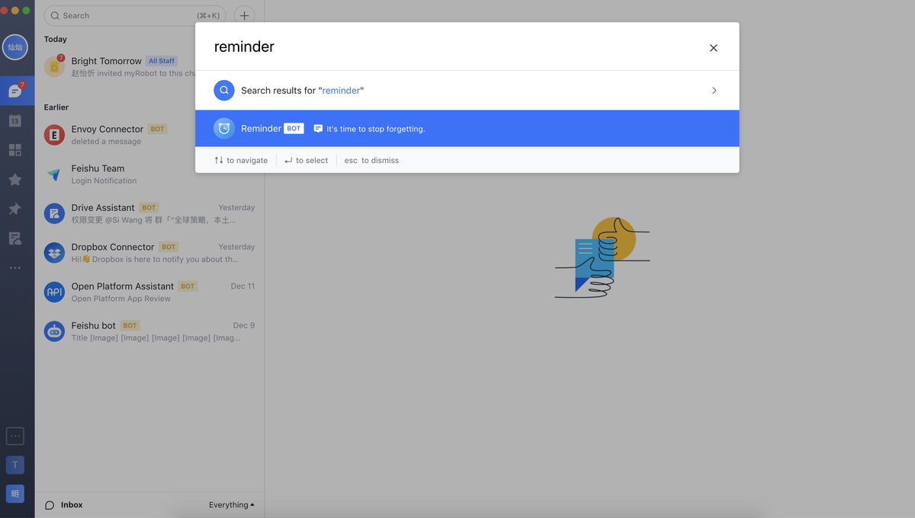Open the Feishu Team chat
Image resolution: width=915 pixels, height=518 pixels.
(149, 174)
